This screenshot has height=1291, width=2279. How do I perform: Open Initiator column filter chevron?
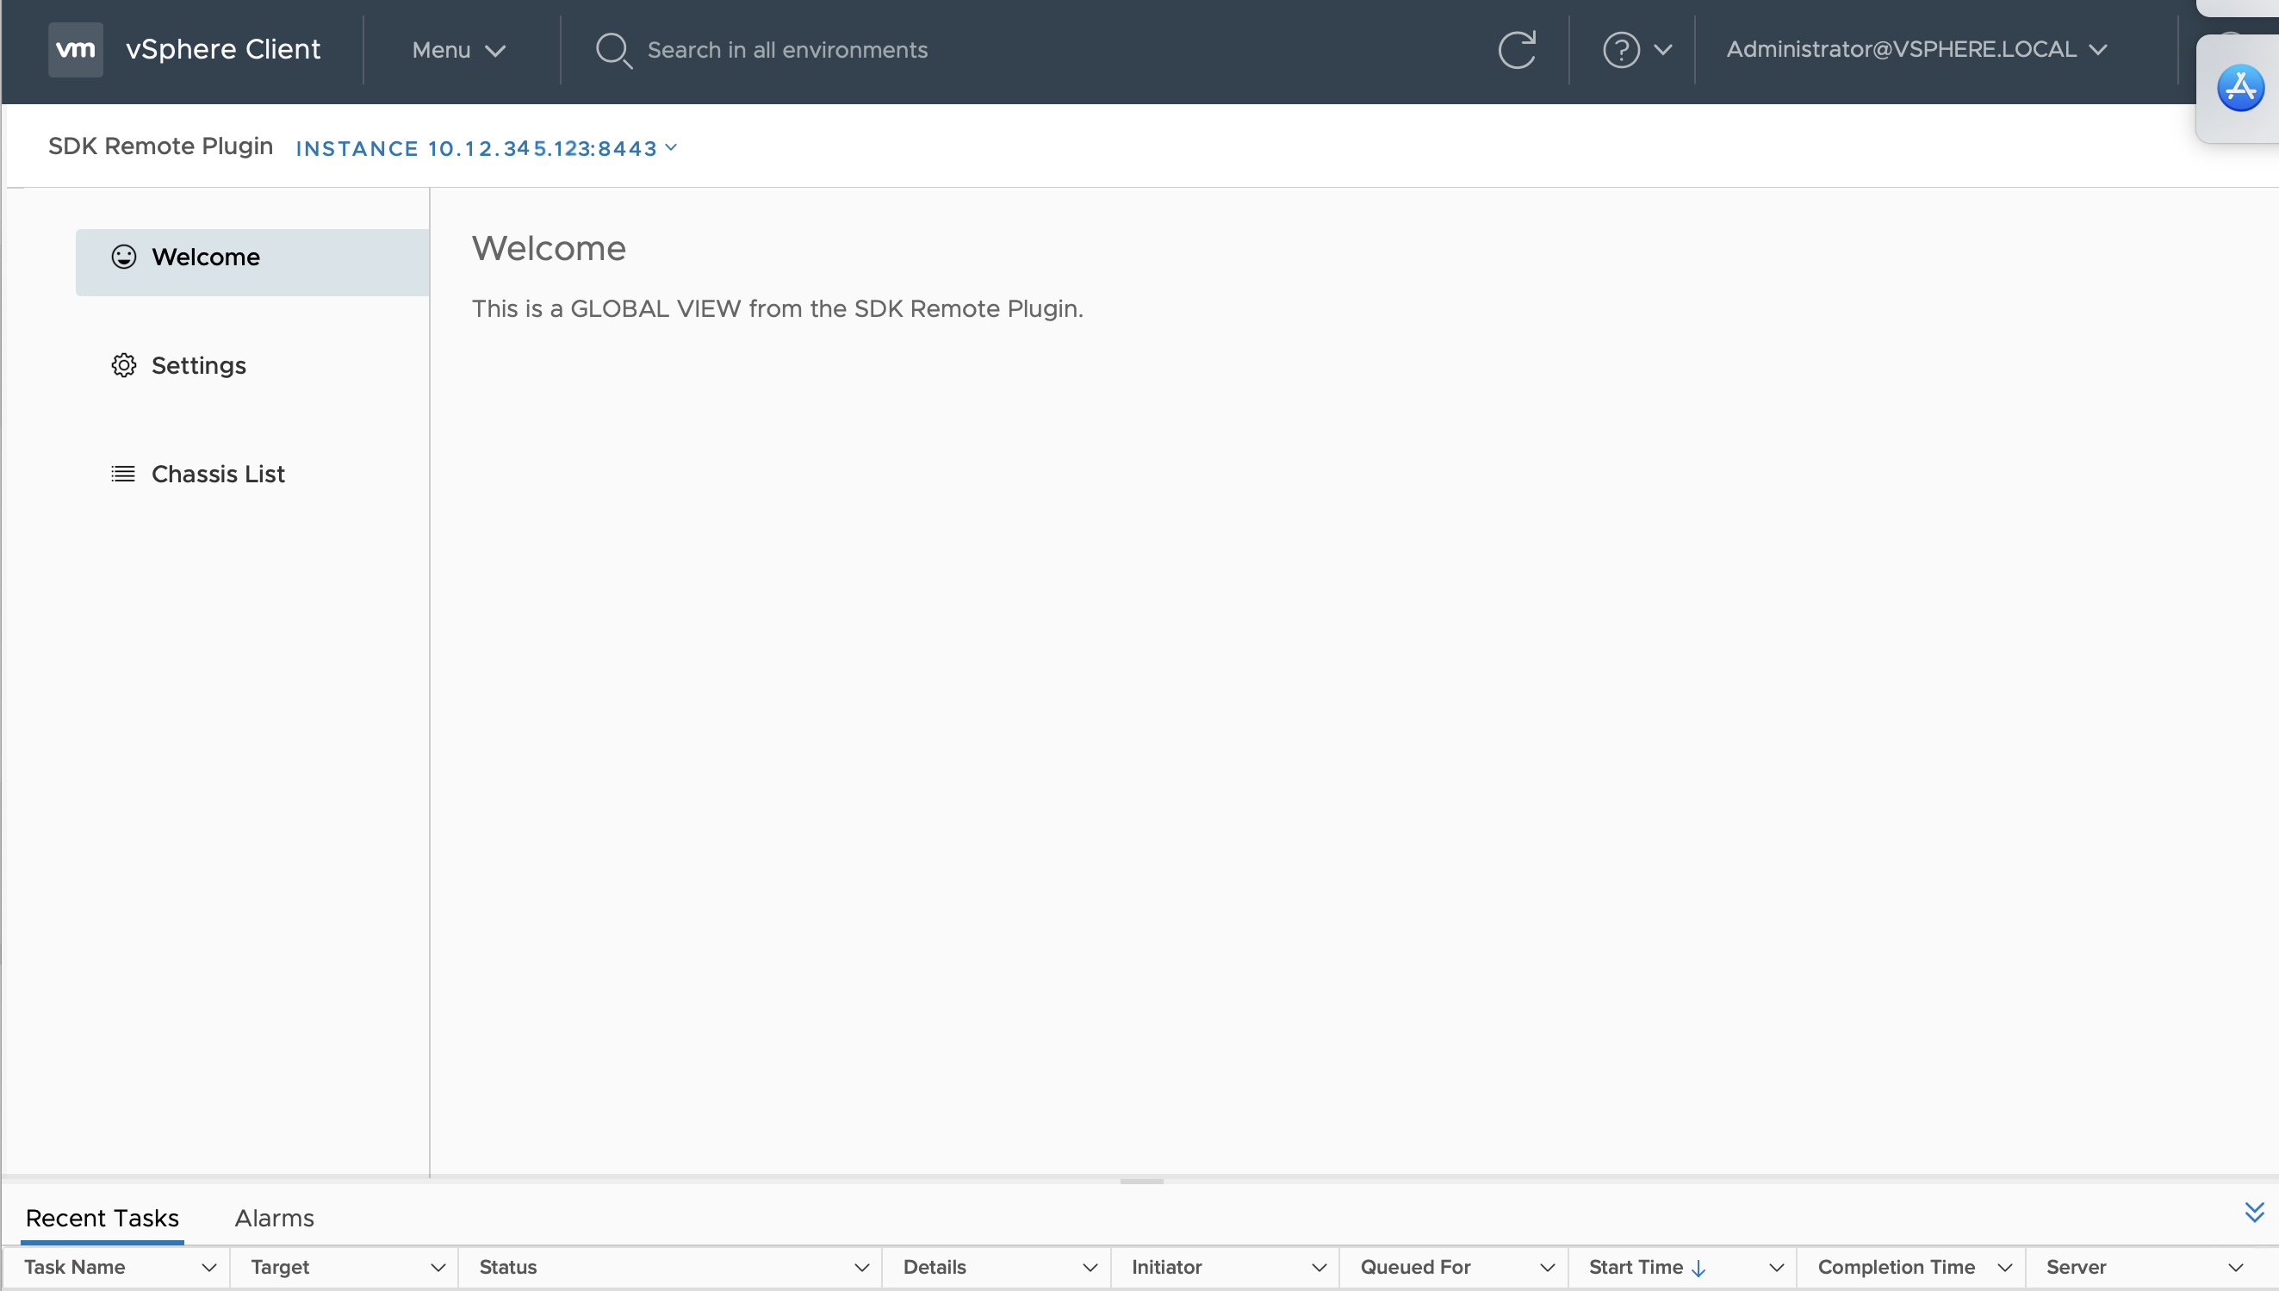tap(1320, 1268)
